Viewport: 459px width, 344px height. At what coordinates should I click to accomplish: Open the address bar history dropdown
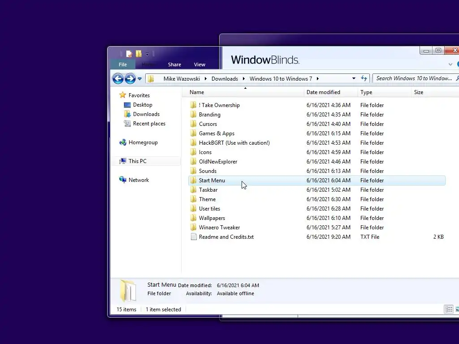click(354, 78)
